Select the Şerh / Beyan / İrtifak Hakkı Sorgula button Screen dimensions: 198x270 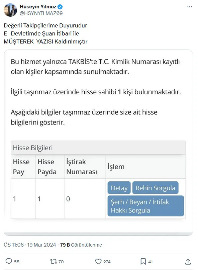(x=145, y=206)
